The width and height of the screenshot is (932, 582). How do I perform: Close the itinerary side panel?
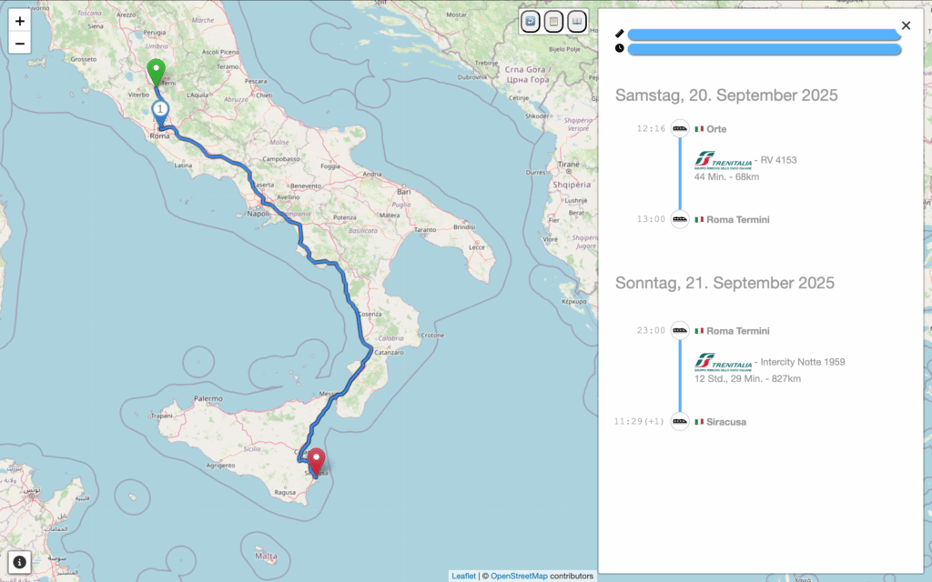click(x=906, y=26)
